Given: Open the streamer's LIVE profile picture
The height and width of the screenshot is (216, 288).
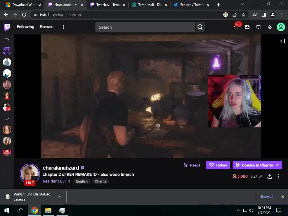Looking at the screenshot, I should point(30,174).
